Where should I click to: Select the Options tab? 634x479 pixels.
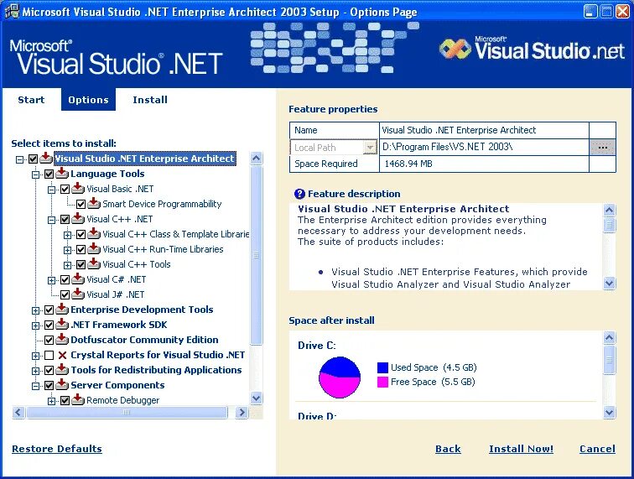coord(88,100)
